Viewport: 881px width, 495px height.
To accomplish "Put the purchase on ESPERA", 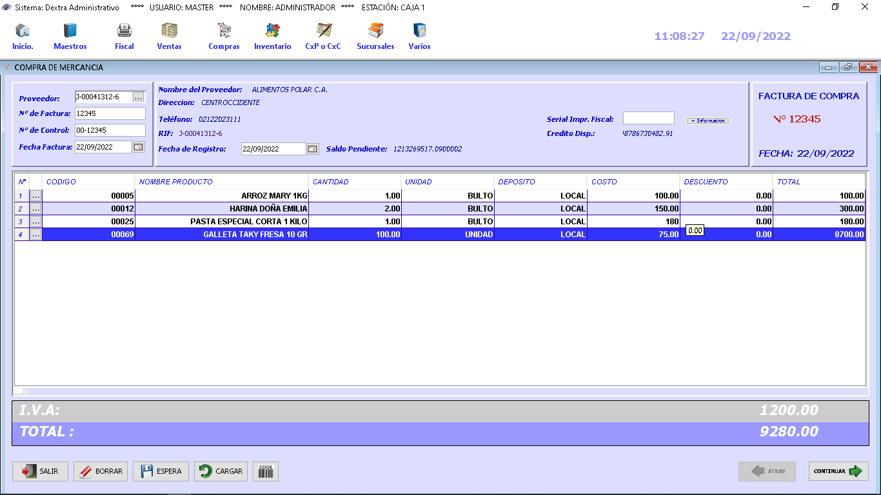I will (x=161, y=471).
